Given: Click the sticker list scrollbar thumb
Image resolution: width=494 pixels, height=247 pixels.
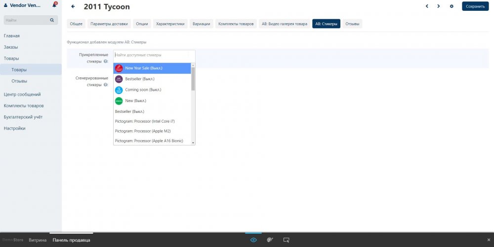Looking at the screenshot, I should (x=193, y=79).
